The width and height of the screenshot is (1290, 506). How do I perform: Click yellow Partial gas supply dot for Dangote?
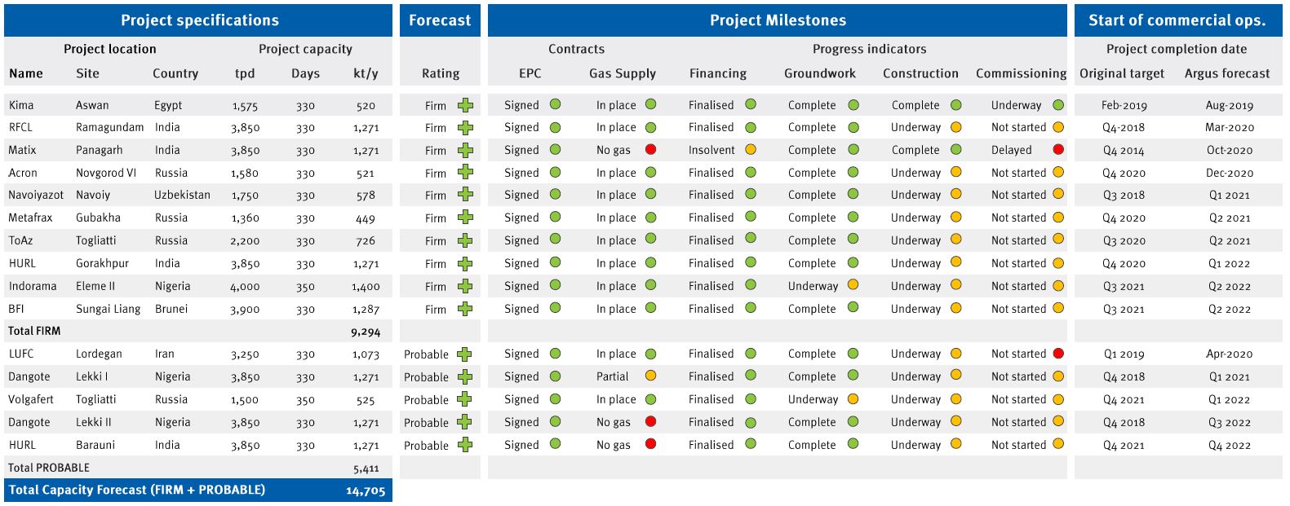(650, 376)
